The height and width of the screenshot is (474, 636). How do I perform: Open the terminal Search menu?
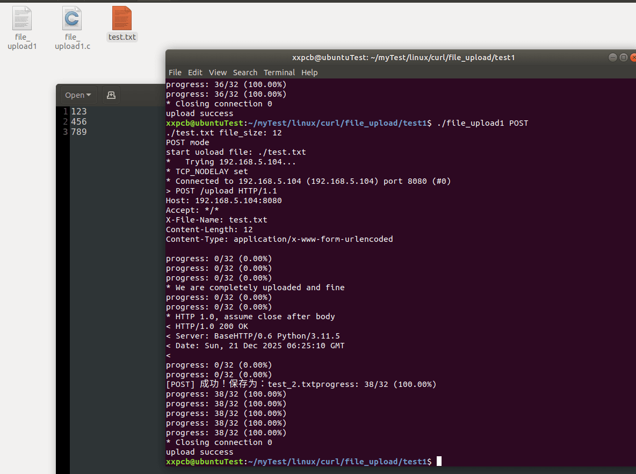pos(245,73)
